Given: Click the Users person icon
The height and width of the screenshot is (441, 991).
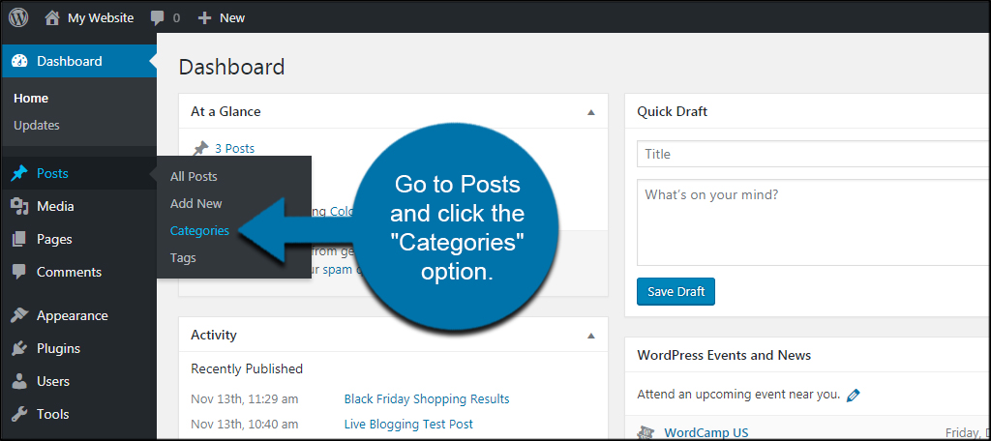Looking at the screenshot, I should (19, 381).
